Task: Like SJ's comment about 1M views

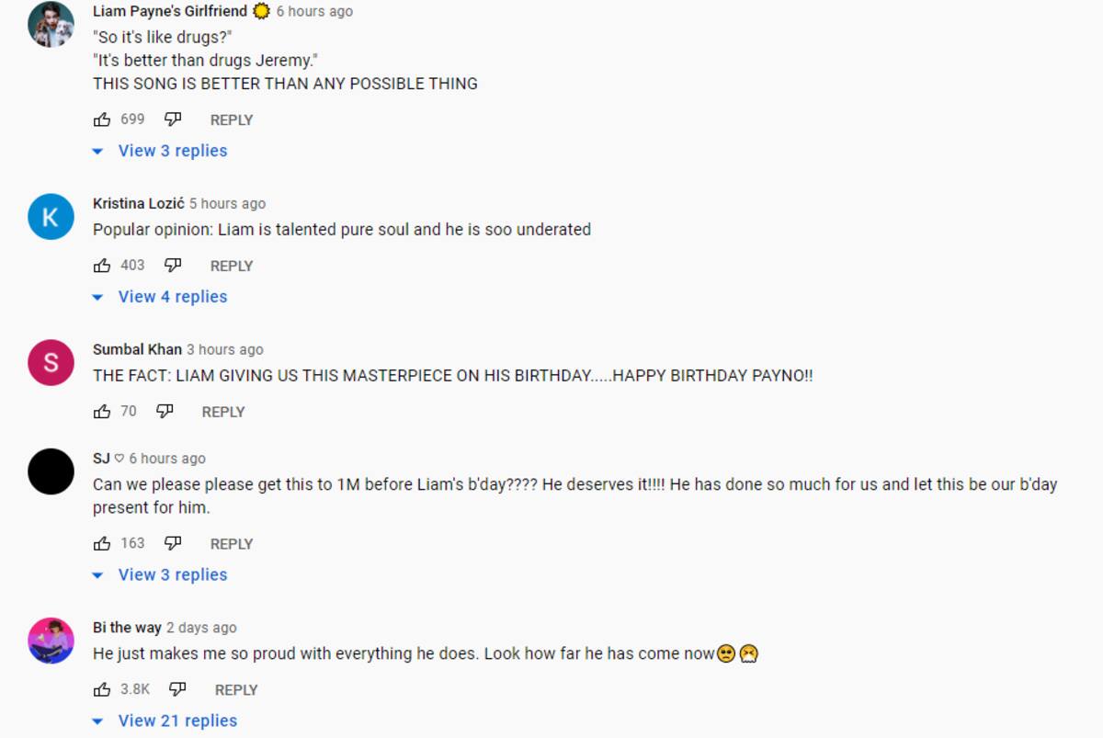Action: 102,544
